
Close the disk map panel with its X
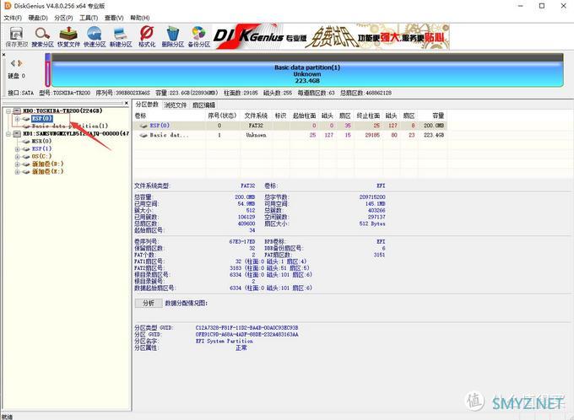click(3, 55)
